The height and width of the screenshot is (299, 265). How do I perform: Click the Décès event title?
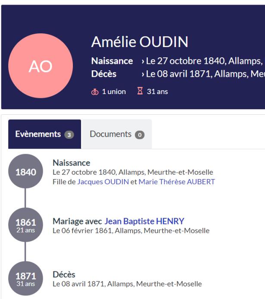pos(64,274)
